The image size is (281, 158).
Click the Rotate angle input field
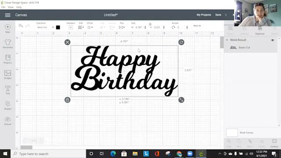tap(180, 27)
